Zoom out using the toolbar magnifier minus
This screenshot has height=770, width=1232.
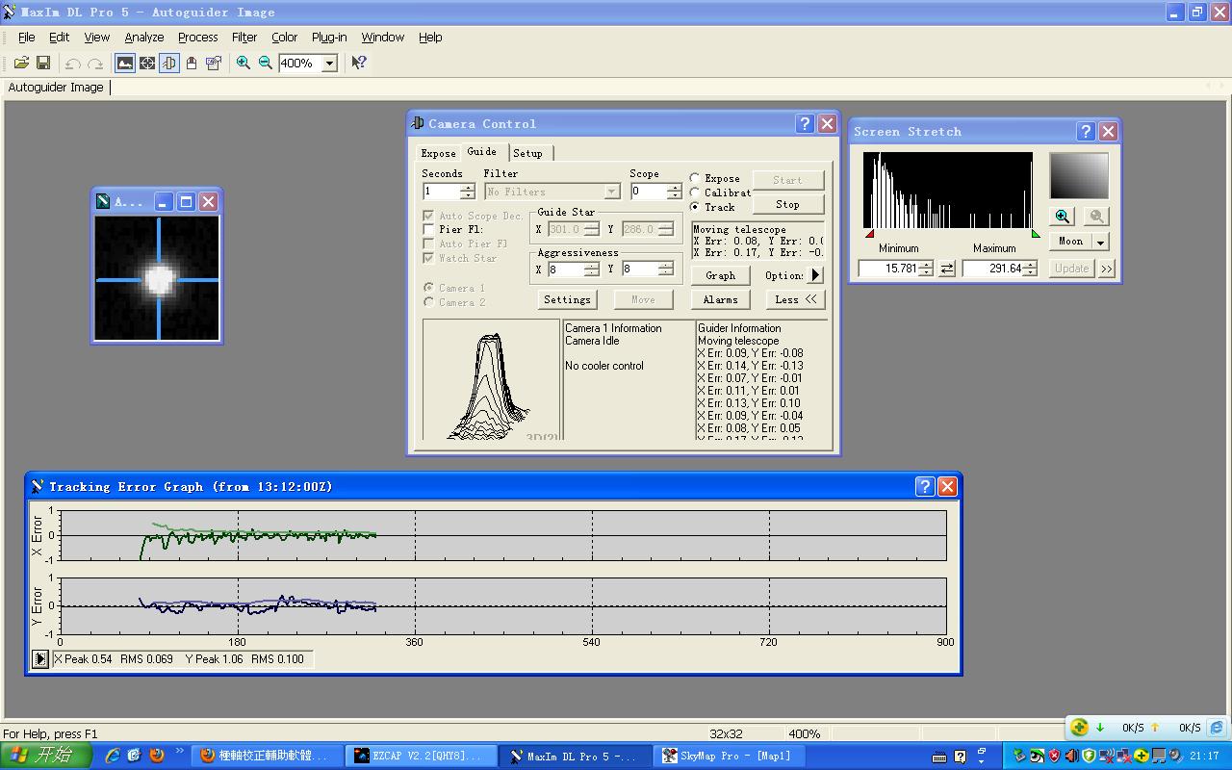pyautogui.click(x=266, y=63)
